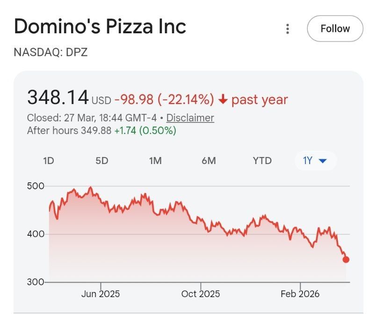Click the 348.14 stock price
The height and width of the screenshot is (314, 376).
(58, 97)
